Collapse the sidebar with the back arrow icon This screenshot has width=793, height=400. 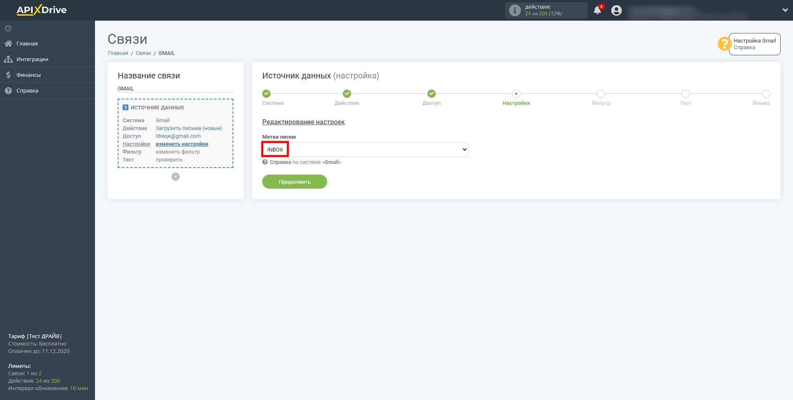pos(8,28)
